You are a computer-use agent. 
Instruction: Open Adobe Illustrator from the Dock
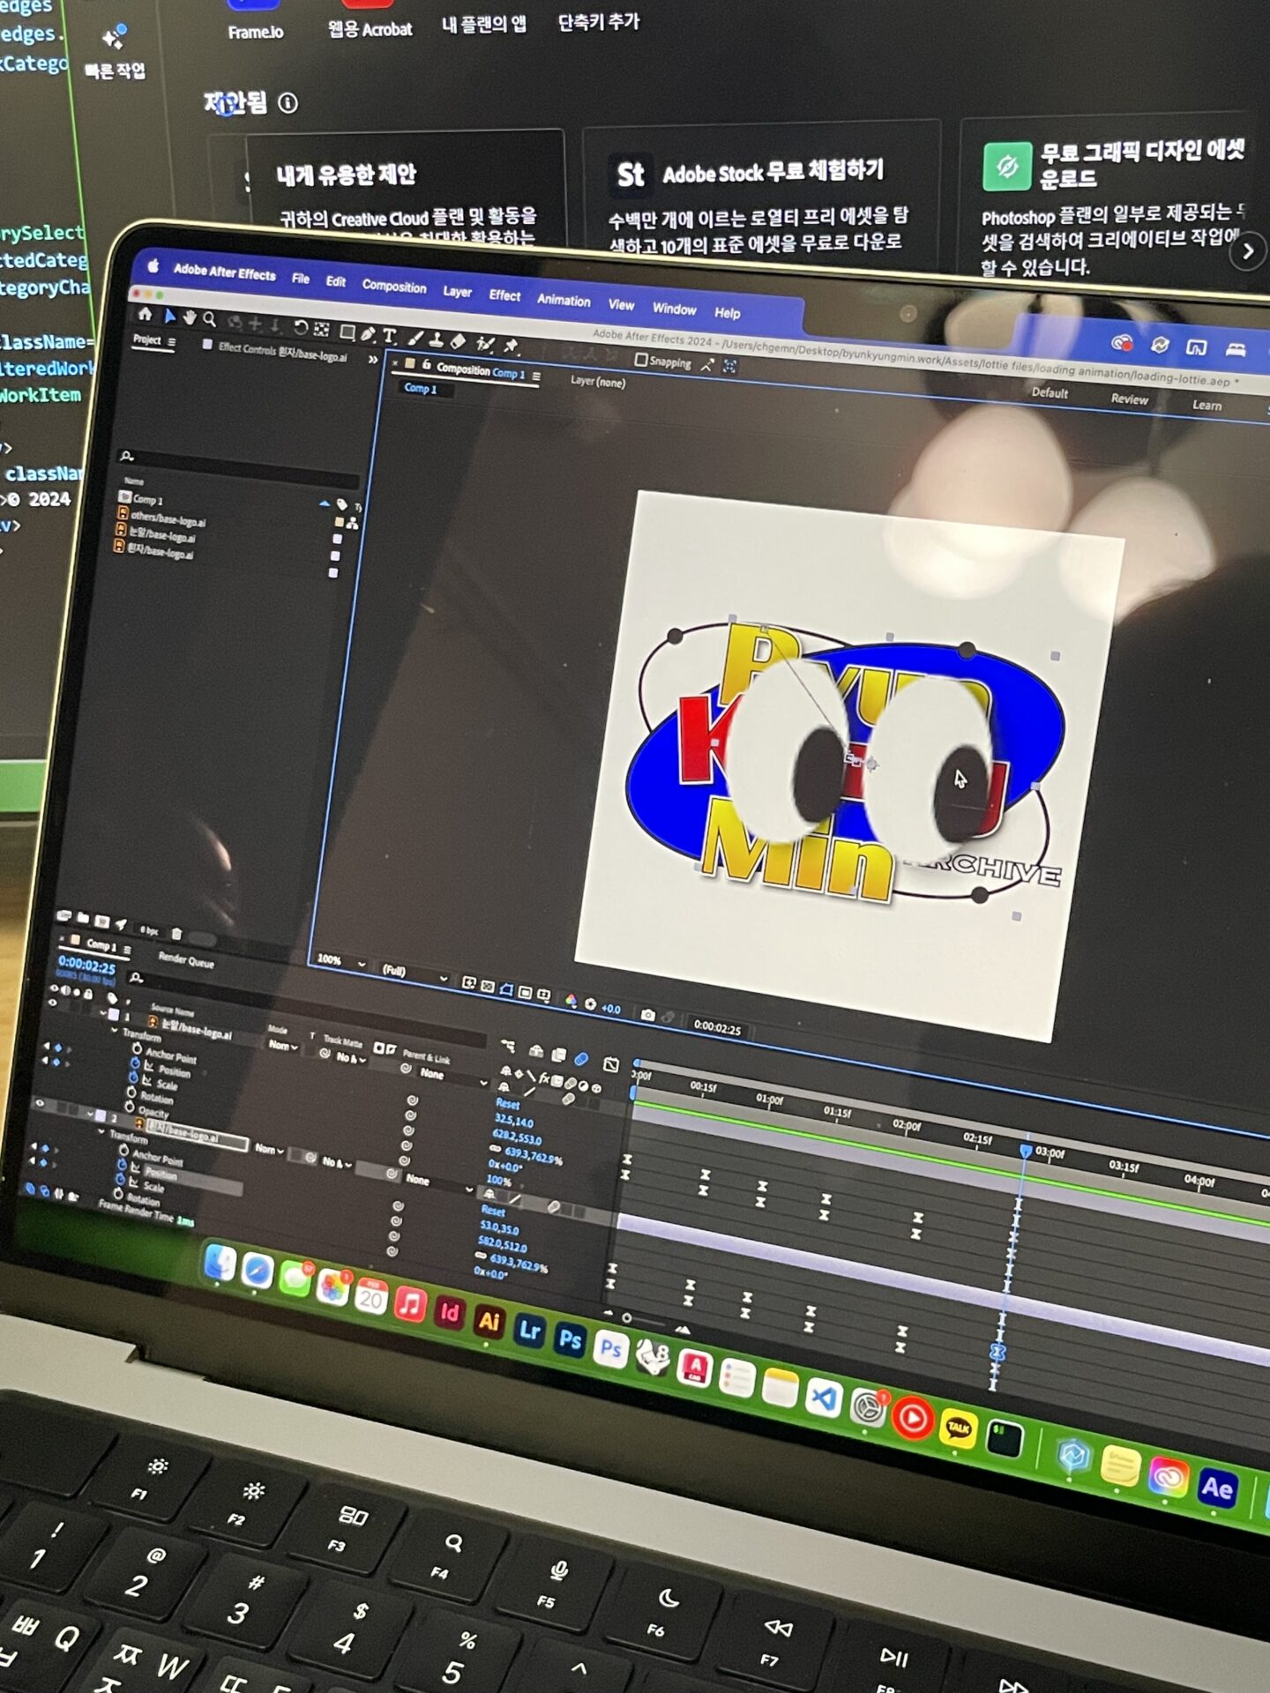(x=489, y=1321)
